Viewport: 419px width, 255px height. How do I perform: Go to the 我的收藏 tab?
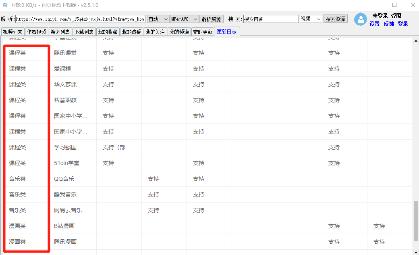click(x=108, y=32)
